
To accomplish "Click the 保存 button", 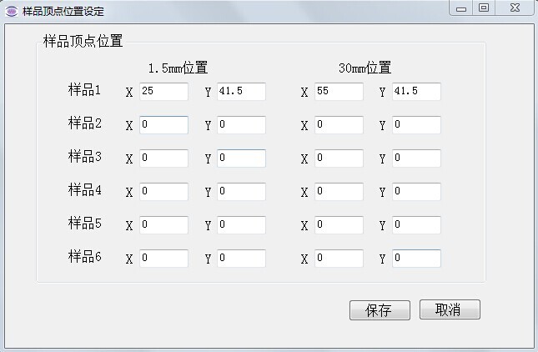I will click(380, 310).
